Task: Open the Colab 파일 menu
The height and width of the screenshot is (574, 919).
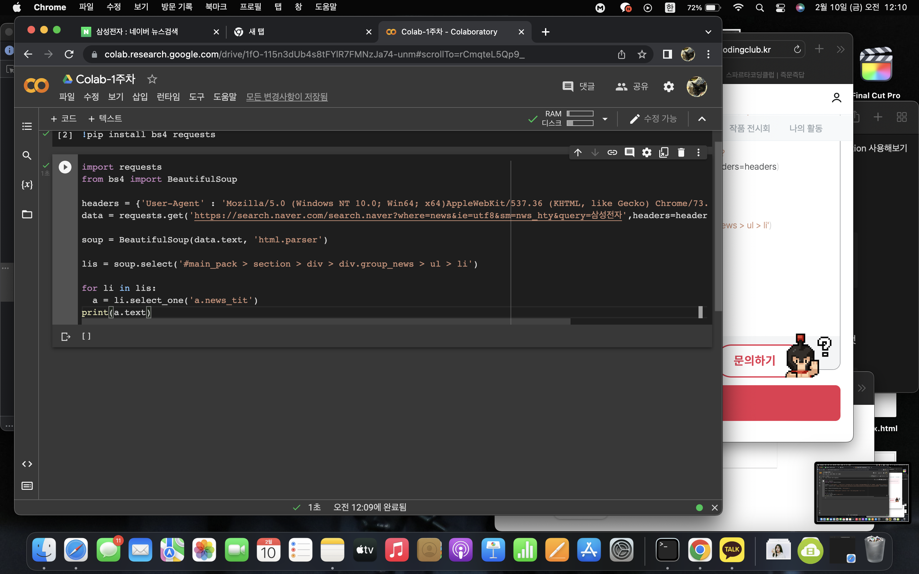Action: tap(67, 97)
